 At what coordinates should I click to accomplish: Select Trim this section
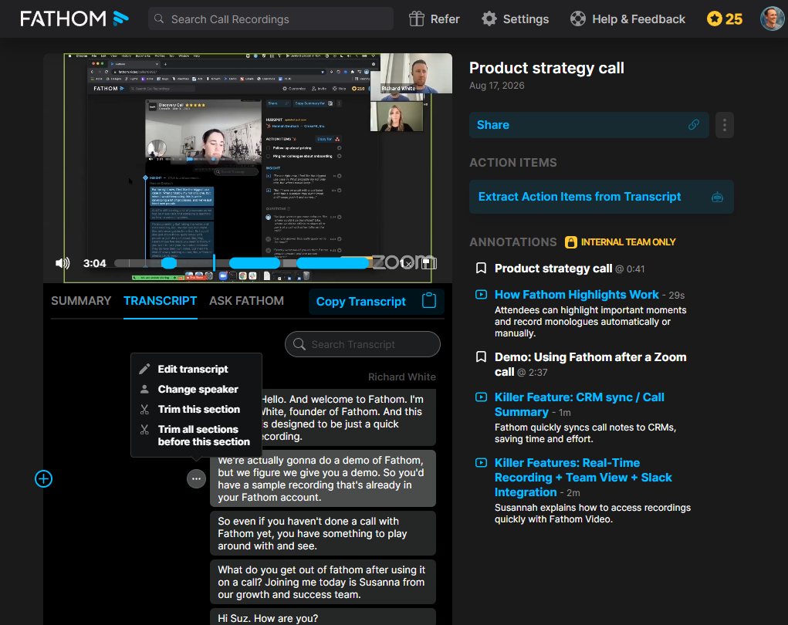(199, 410)
